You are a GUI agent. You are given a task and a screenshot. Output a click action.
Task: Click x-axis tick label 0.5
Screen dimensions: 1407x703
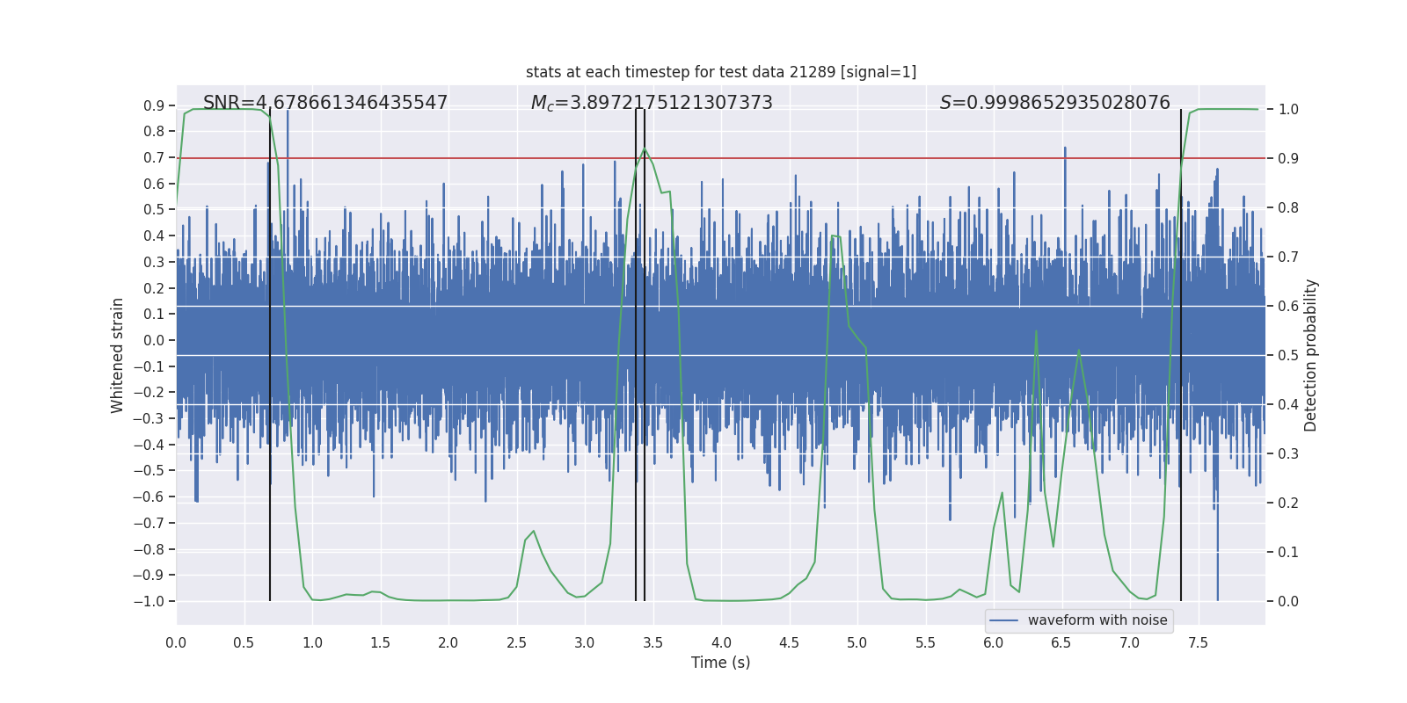244,643
